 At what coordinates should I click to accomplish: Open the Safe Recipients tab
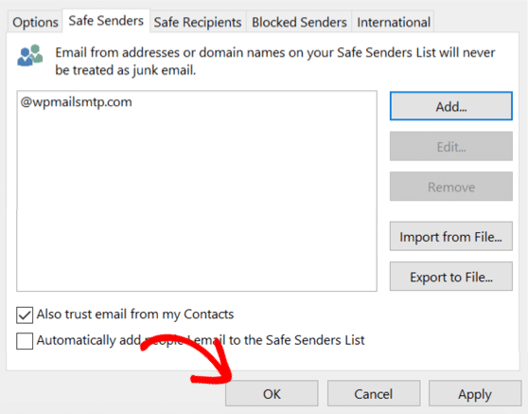[x=198, y=22]
